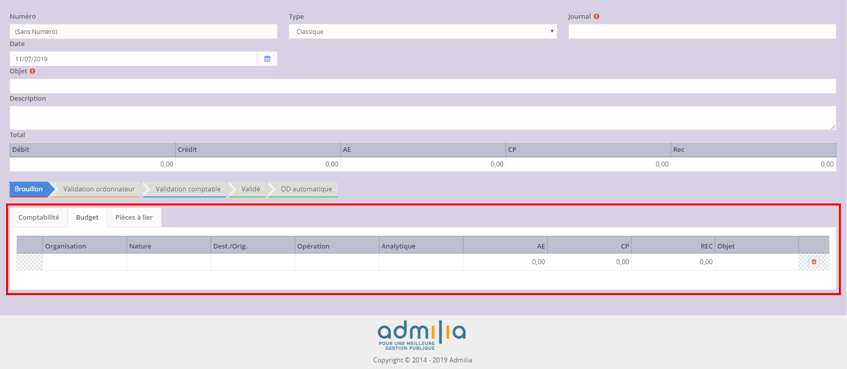The width and height of the screenshot is (847, 369).
Task: Open the Pièces à lier tab
Action: [134, 217]
